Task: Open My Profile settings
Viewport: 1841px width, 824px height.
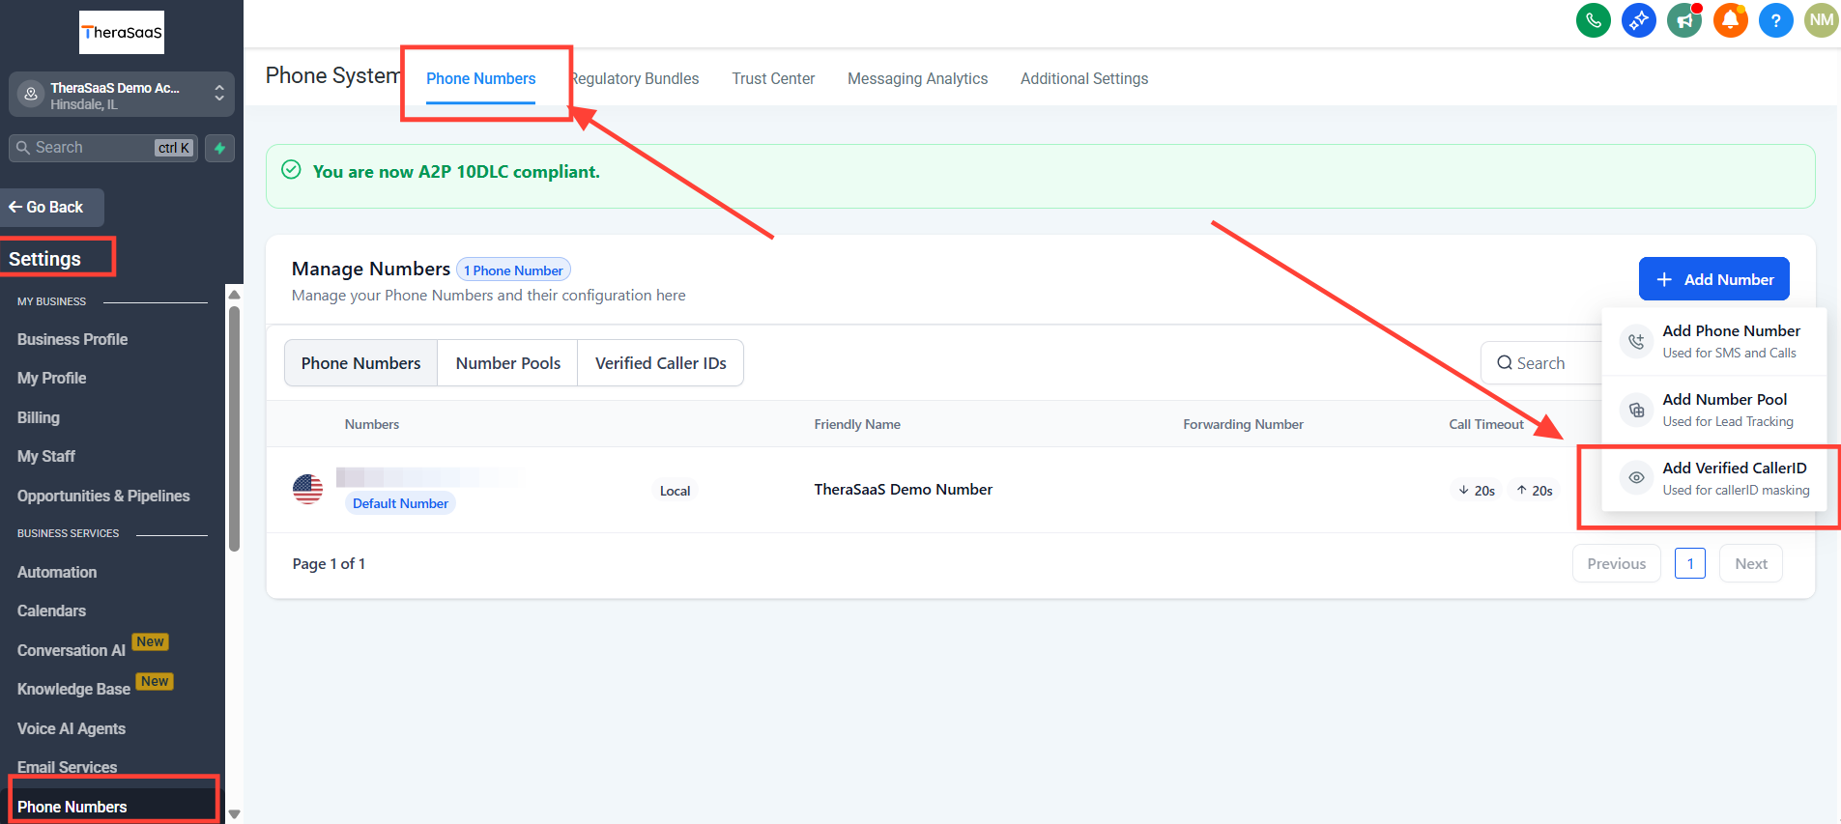Action: pyautogui.click(x=52, y=378)
